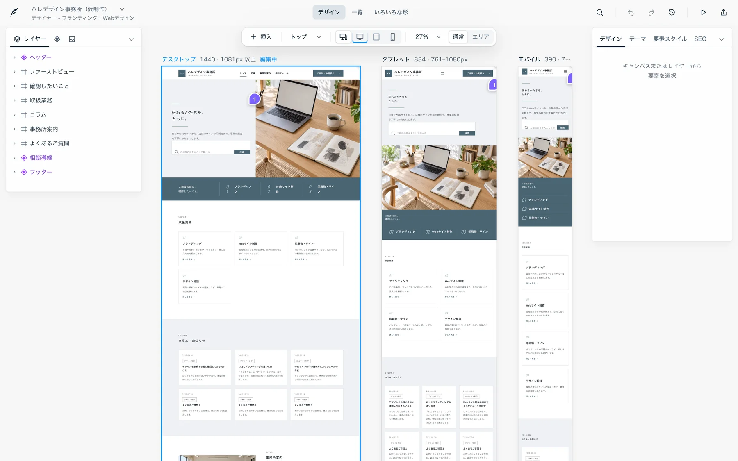
Task: Click the デスクトップ breakpoint label
Action: [179, 59]
